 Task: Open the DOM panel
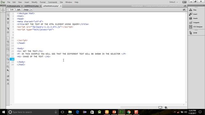point(193,33)
